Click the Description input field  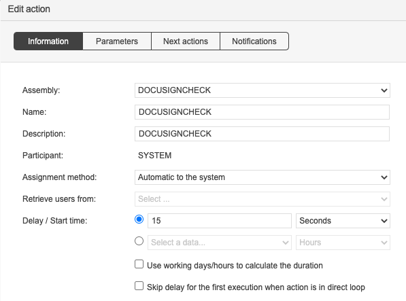(x=262, y=134)
